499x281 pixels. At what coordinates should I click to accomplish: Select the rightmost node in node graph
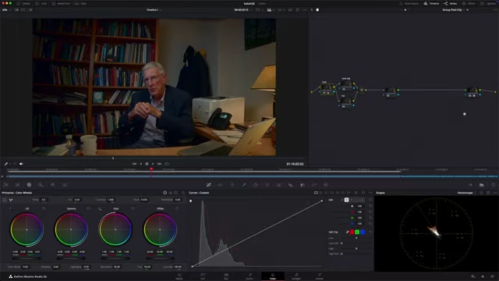tap(472, 92)
